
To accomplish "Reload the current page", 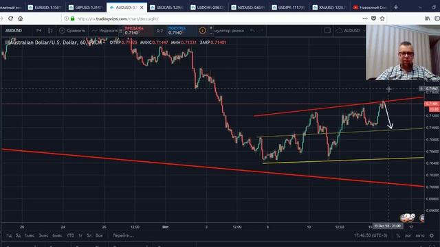I will point(11,19).
